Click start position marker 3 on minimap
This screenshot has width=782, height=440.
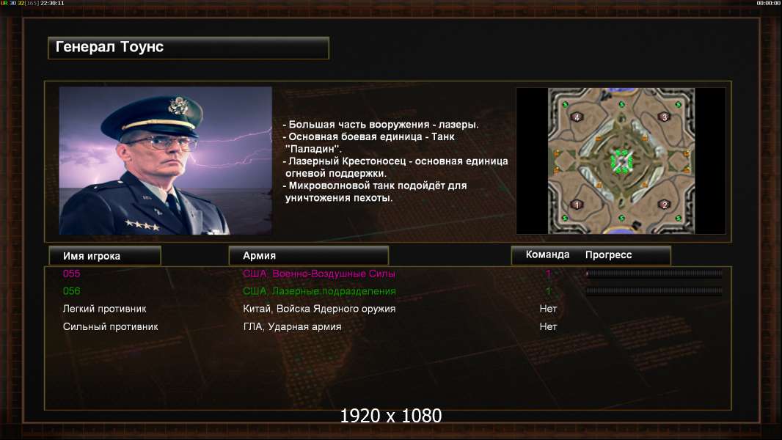pos(664,117)
